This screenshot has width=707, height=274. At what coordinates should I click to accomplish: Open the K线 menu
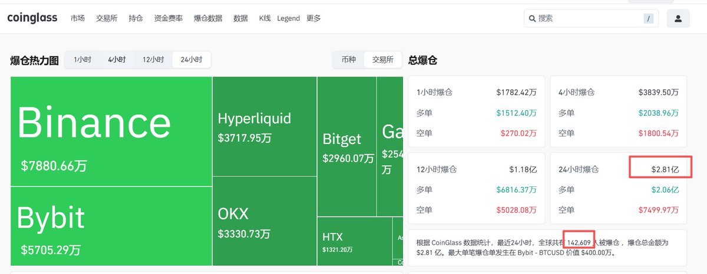pyautogui.click(x=265, y=19)
